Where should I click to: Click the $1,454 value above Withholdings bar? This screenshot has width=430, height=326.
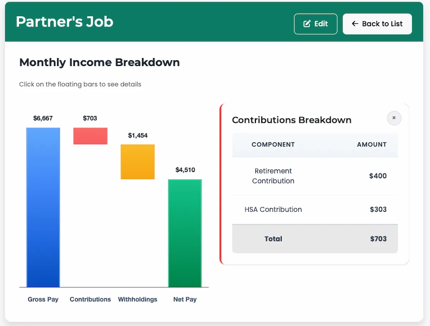pos(138,135)
